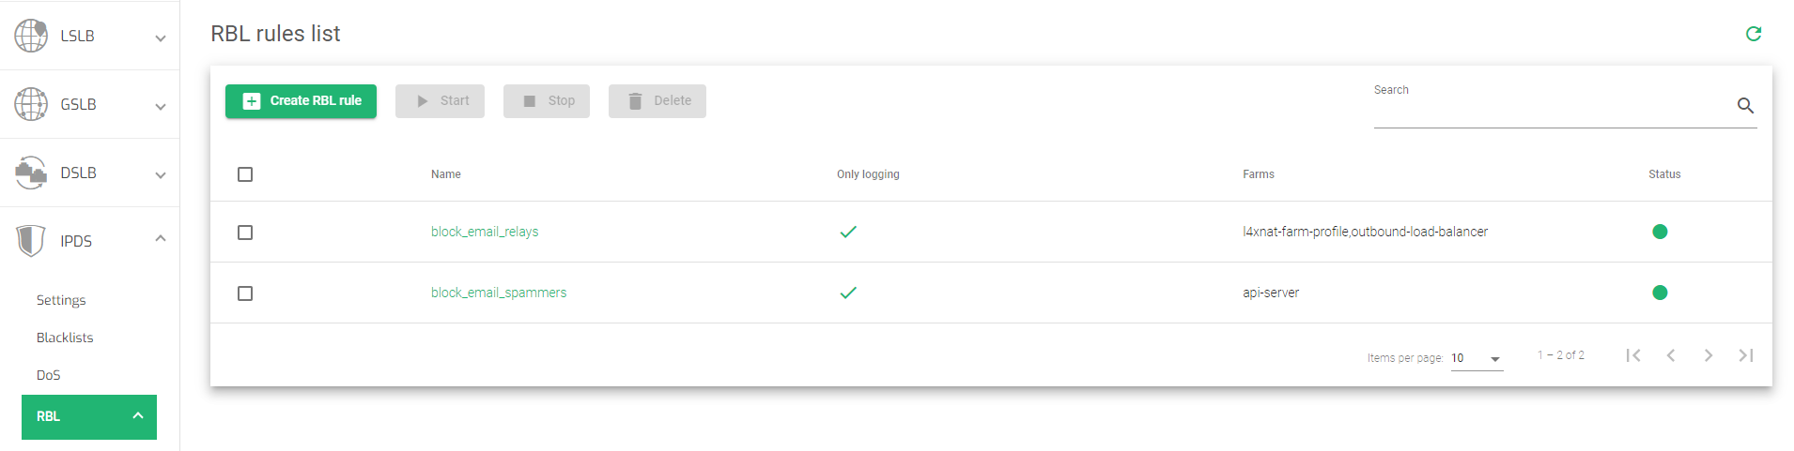Screen dimensions: 1794x451
Task: Check the block_email_relays row checkbox
Action: coord(245,233)
